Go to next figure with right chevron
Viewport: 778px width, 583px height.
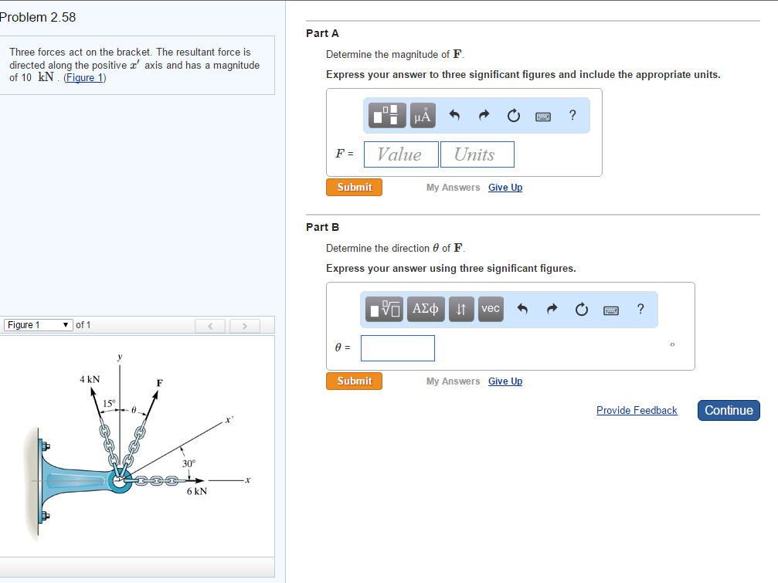point(244,325)
